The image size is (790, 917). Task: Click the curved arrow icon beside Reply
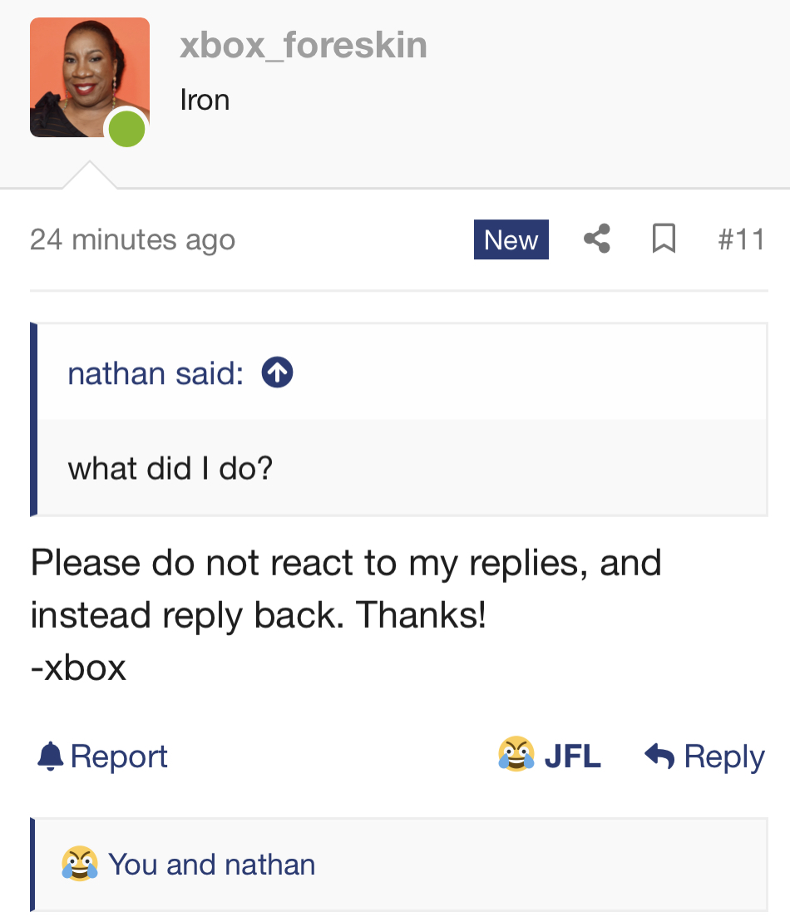tap(659, 757)
